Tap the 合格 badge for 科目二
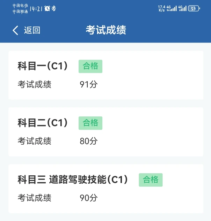Screen dimensions: 211x221 pyautogui.click(x=90, y=123)
